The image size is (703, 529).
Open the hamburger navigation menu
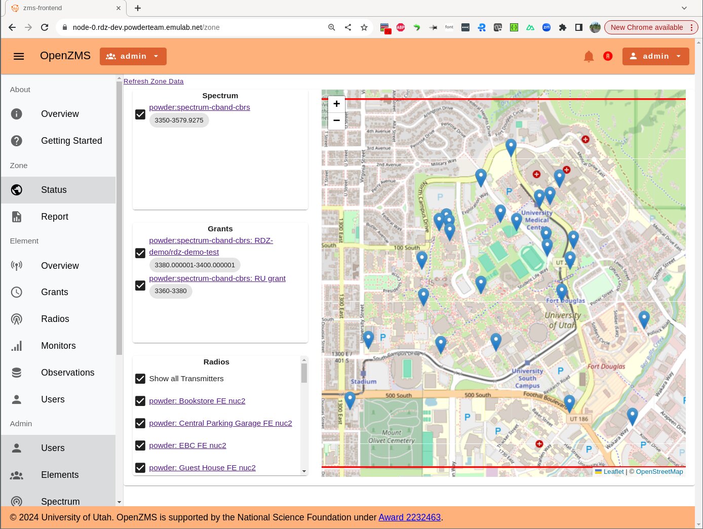pos(19,56)
